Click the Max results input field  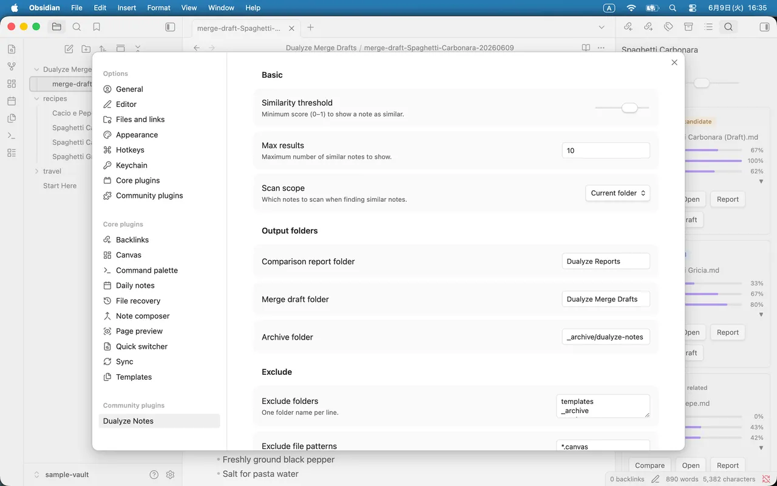606,151
